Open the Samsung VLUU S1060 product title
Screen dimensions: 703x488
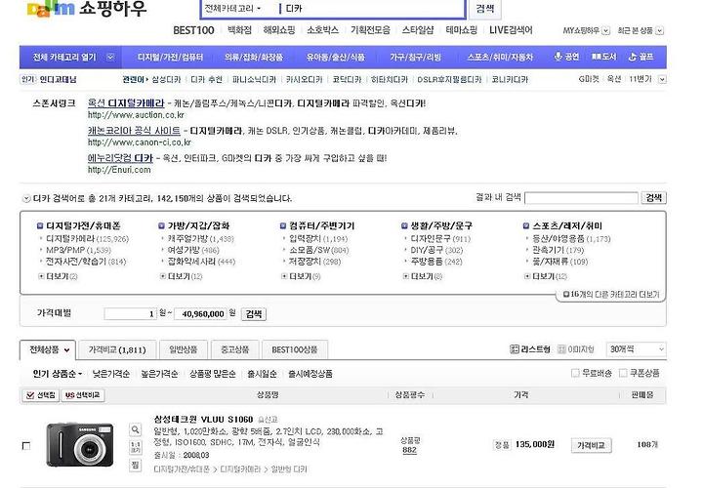coord(203,419)
